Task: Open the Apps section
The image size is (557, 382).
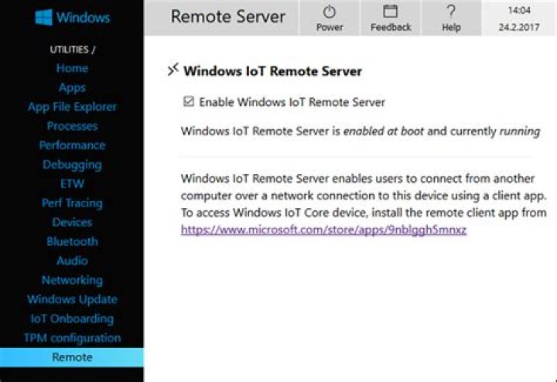Action: (72, 87)
